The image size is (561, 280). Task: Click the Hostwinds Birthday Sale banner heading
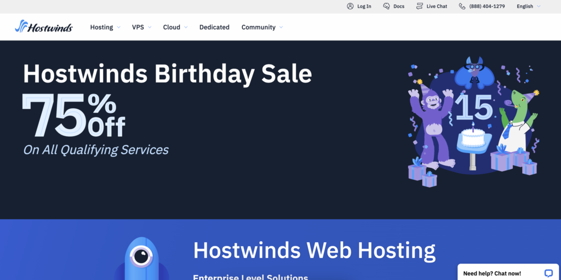167,73
